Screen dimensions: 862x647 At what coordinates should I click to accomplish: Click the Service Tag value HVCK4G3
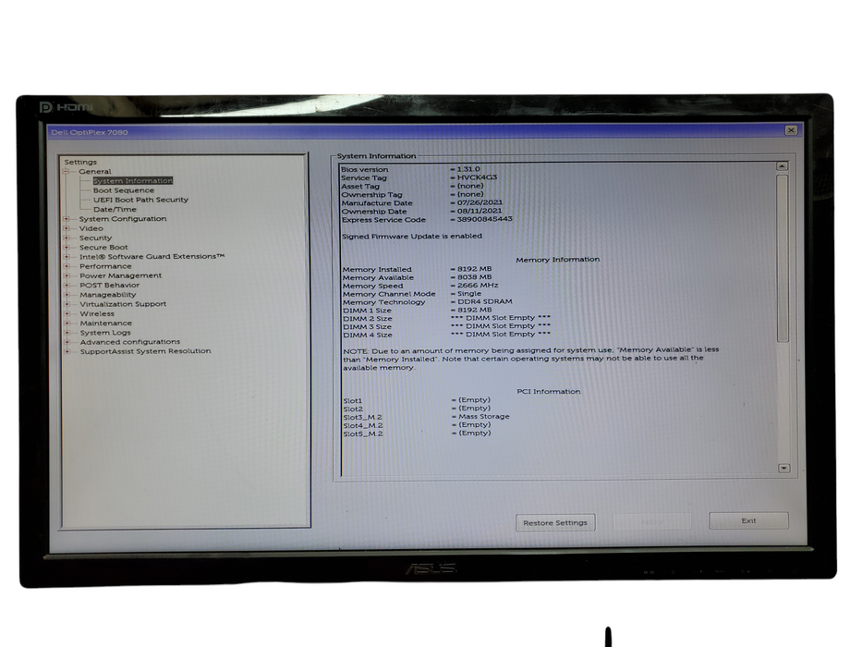pos(477,177)
